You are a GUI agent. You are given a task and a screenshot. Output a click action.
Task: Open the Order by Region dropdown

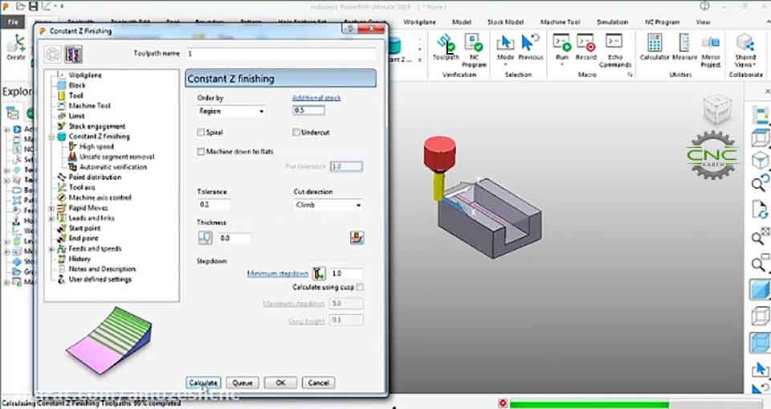click(231, 111)
